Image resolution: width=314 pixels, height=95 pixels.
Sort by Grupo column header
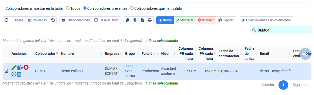tap(131, 54)
